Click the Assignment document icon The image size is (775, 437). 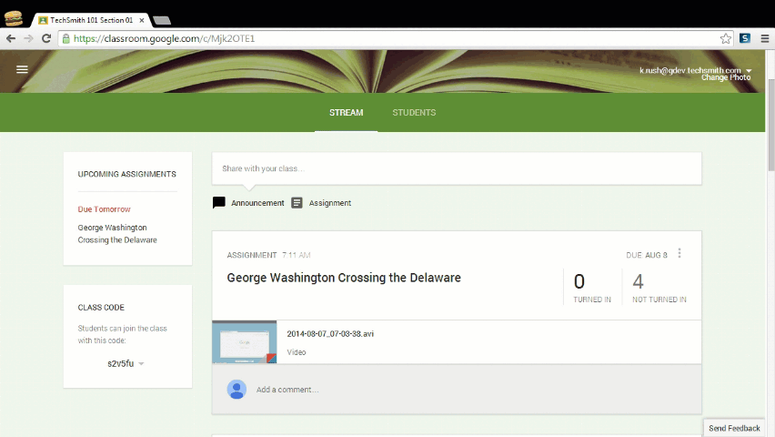[x=297, y=203]
